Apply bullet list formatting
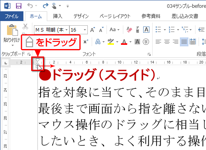 [158, 30]
